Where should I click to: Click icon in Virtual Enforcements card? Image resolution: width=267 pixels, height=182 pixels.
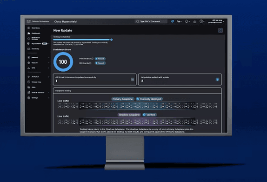[132, 80]
